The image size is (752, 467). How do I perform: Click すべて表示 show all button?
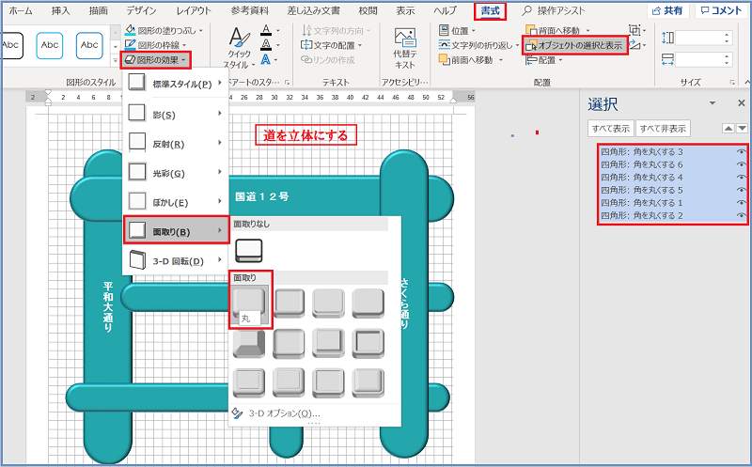coord(610,129)
